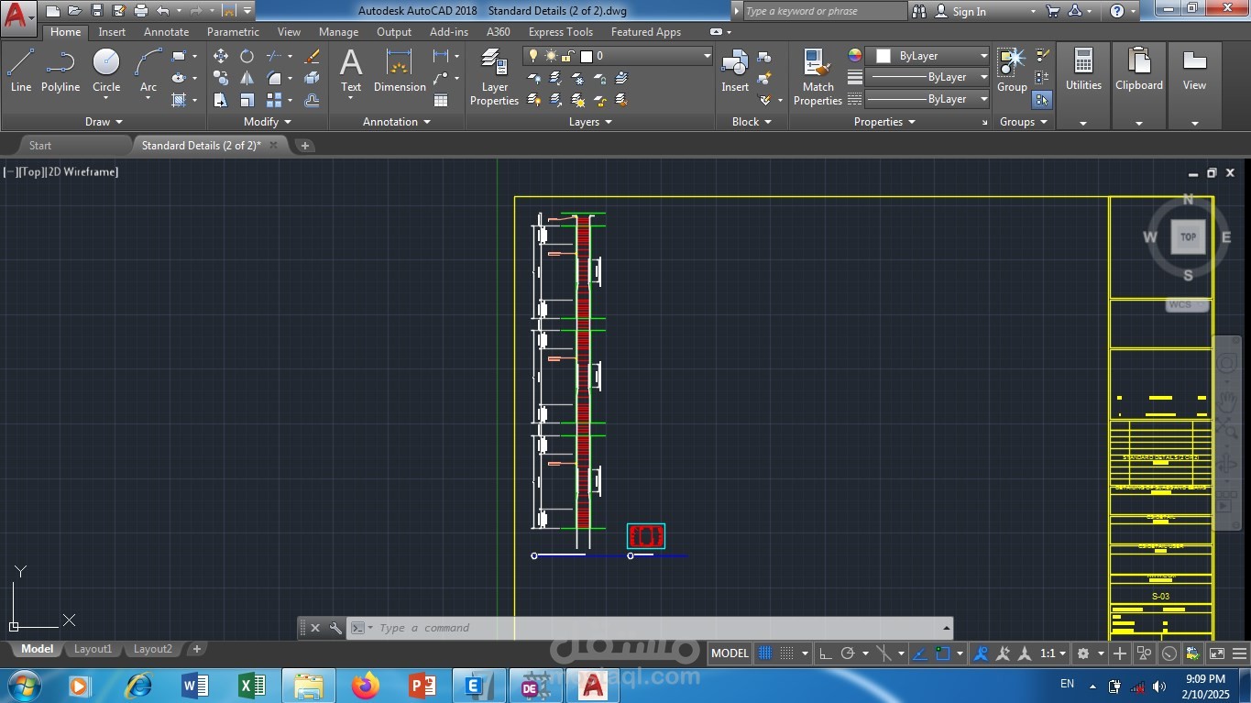Activate the Move tool in Modify panel
The width and height of the screenshot is (1251, 703).
coord(221,56)
